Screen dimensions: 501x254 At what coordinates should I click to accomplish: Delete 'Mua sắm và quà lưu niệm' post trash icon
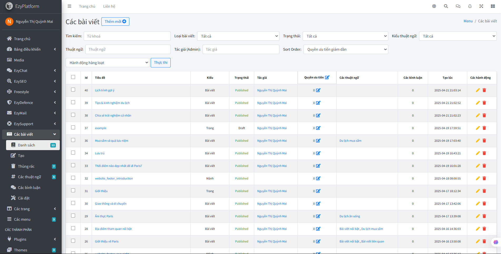[x=484, y=141]
